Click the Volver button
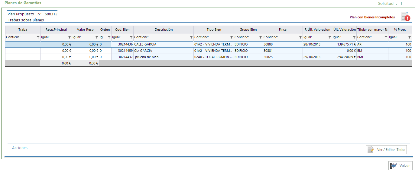Image resolution: width=415 pixels, height=172 pixels. (x=400, y=166)
